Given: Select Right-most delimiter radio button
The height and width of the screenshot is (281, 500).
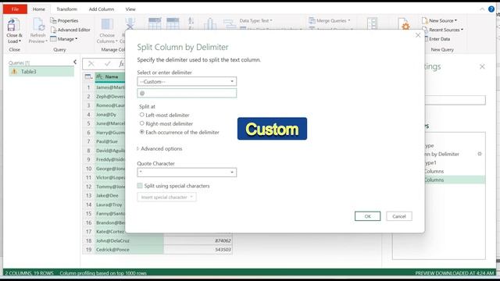Looking at the screenshot, I should [x=142, y=123].
